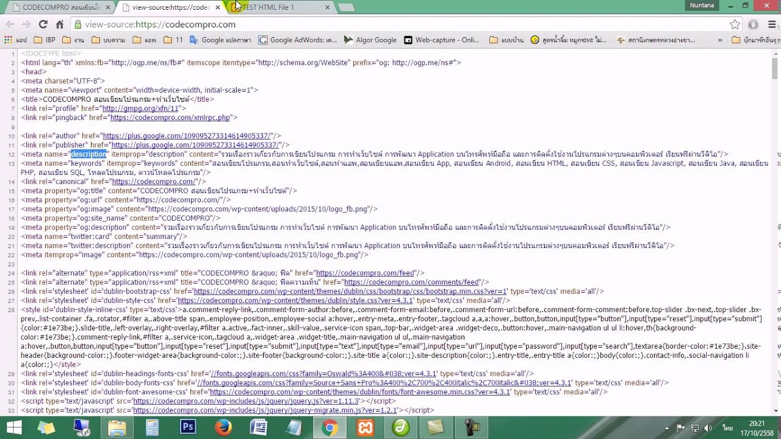Open the video camera app in taskbar

(472, 427)
